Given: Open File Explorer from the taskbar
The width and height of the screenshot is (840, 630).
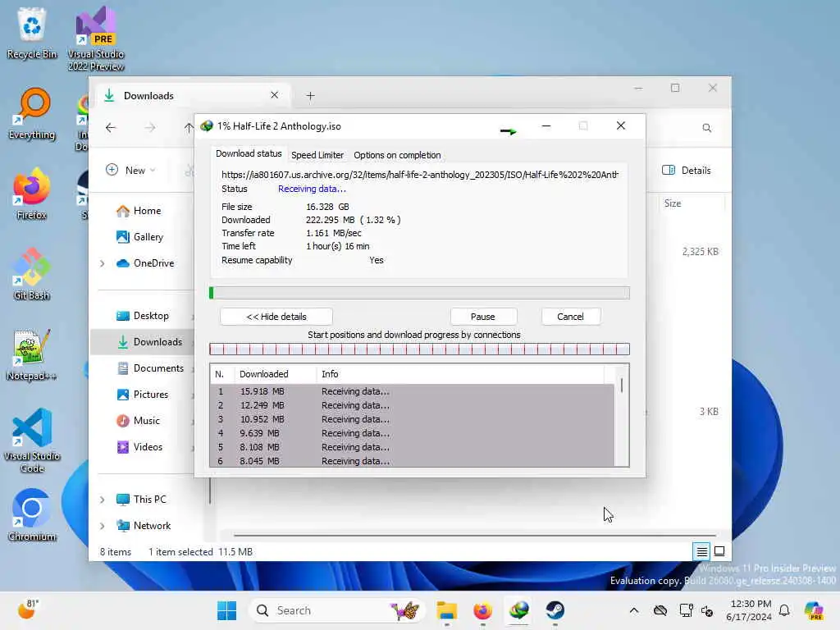Looking at the screenshot, I should [446, 610].
